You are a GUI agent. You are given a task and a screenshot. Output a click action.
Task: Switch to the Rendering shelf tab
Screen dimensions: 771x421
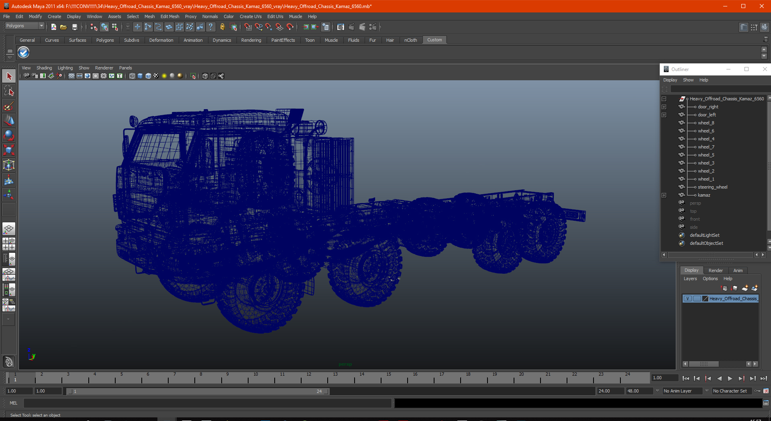[x=251, y=40]
